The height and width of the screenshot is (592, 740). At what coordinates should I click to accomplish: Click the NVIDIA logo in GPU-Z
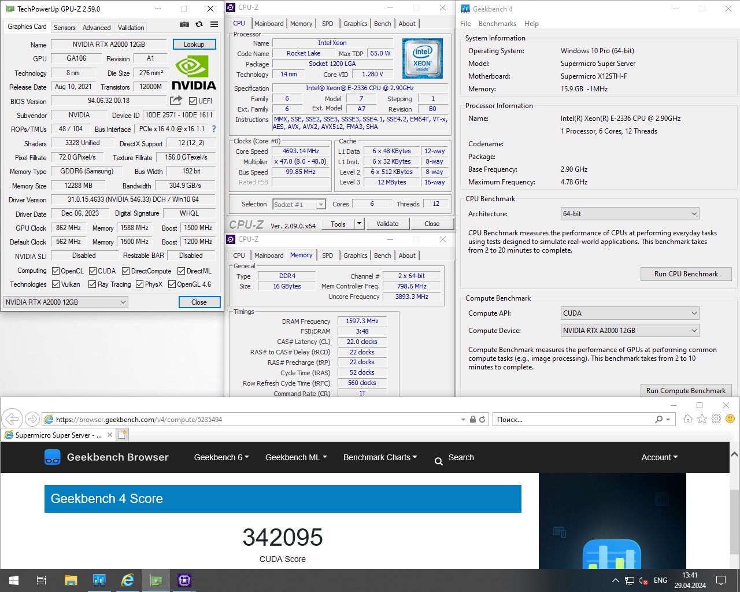[x=194, y=73]
